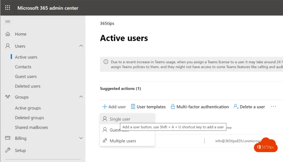Click the Setup wrench icon

[8, 150]
